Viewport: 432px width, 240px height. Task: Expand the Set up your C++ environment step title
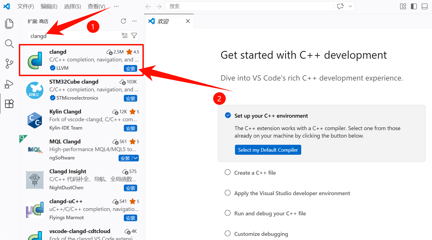pyautogui.click(x=271, y=116)
